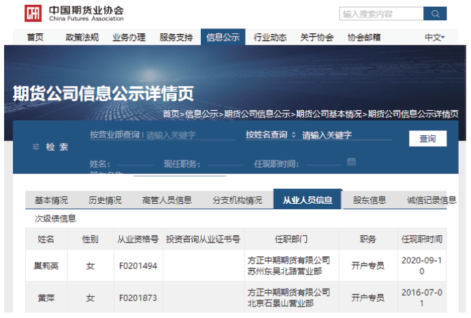This screenshot has width=471, height=318.
Task: Open the 关于协会 menu
Action: 317,37
